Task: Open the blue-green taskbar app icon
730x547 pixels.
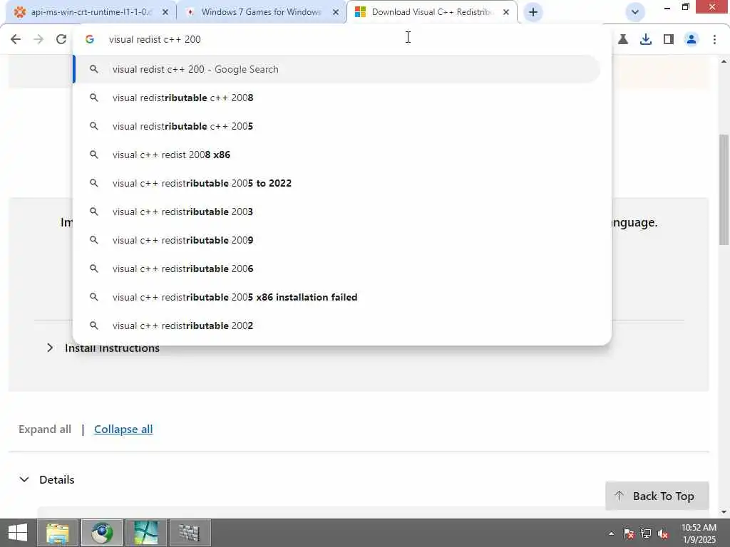Action: [145, 533]
